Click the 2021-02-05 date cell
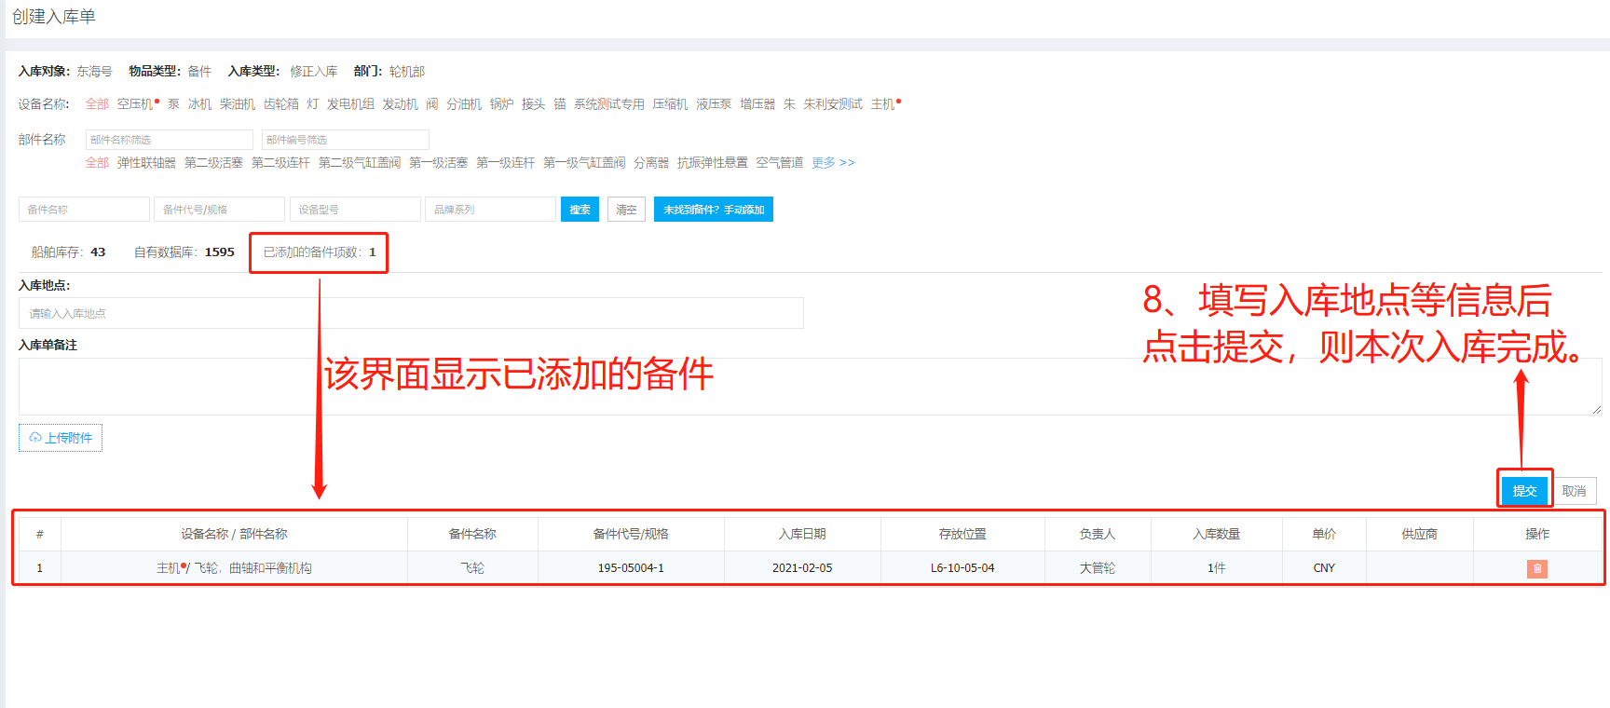Viewport: 1610px width, 708px height. point(802,568)
